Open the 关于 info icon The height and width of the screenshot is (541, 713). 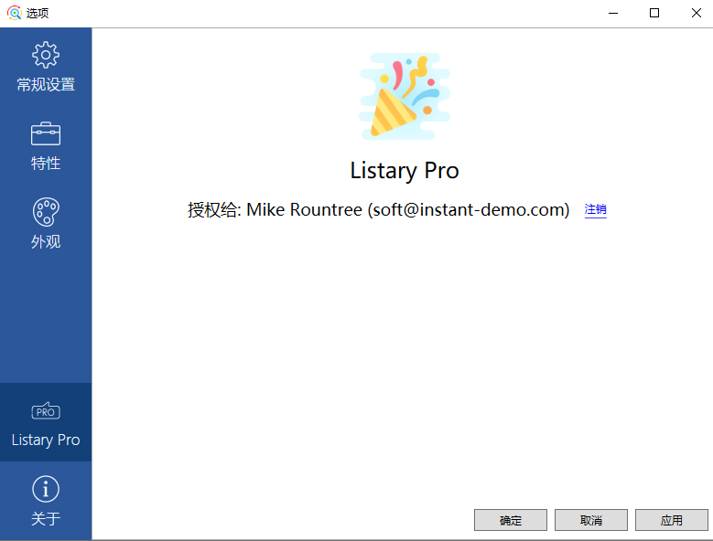[46, 489]
